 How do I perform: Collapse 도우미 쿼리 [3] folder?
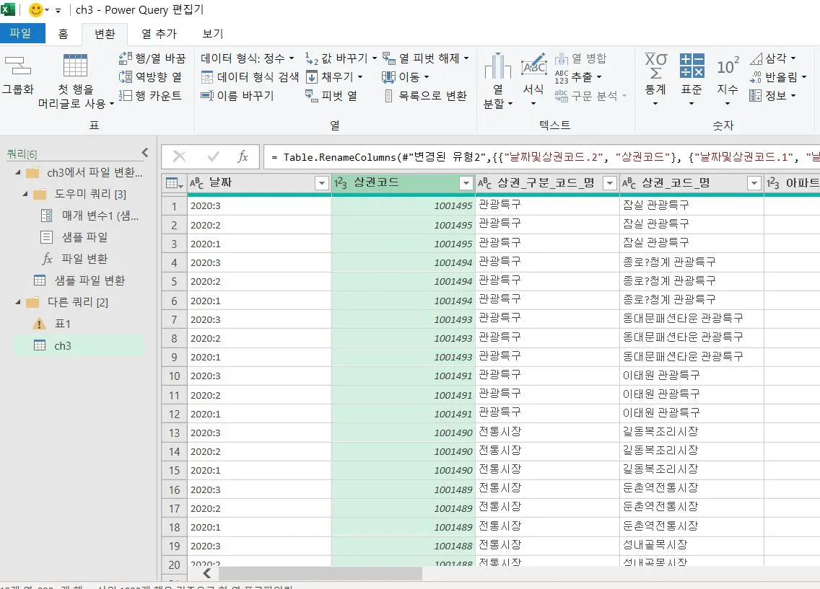26,194
